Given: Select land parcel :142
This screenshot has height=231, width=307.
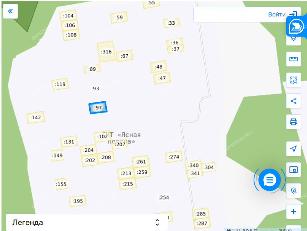Looking at the screenshot, I should pyautogui.click(x=35, y=118).
